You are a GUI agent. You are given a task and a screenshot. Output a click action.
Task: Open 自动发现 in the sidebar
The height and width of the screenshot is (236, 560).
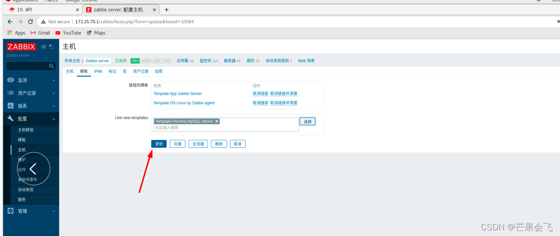tap(26, 190)
